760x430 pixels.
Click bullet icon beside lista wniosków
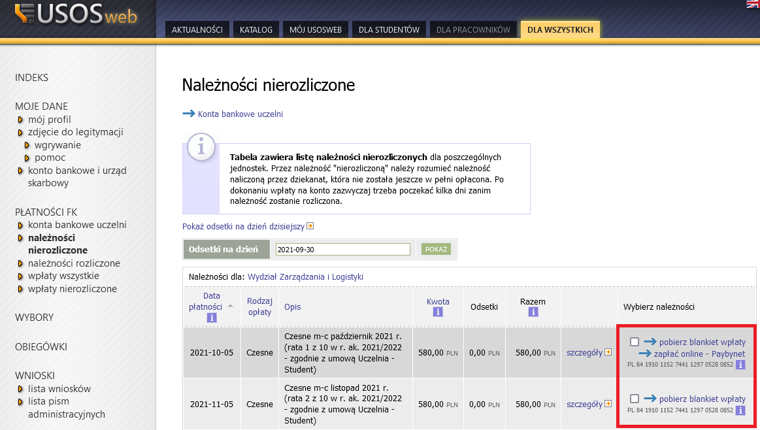point(20,389)
